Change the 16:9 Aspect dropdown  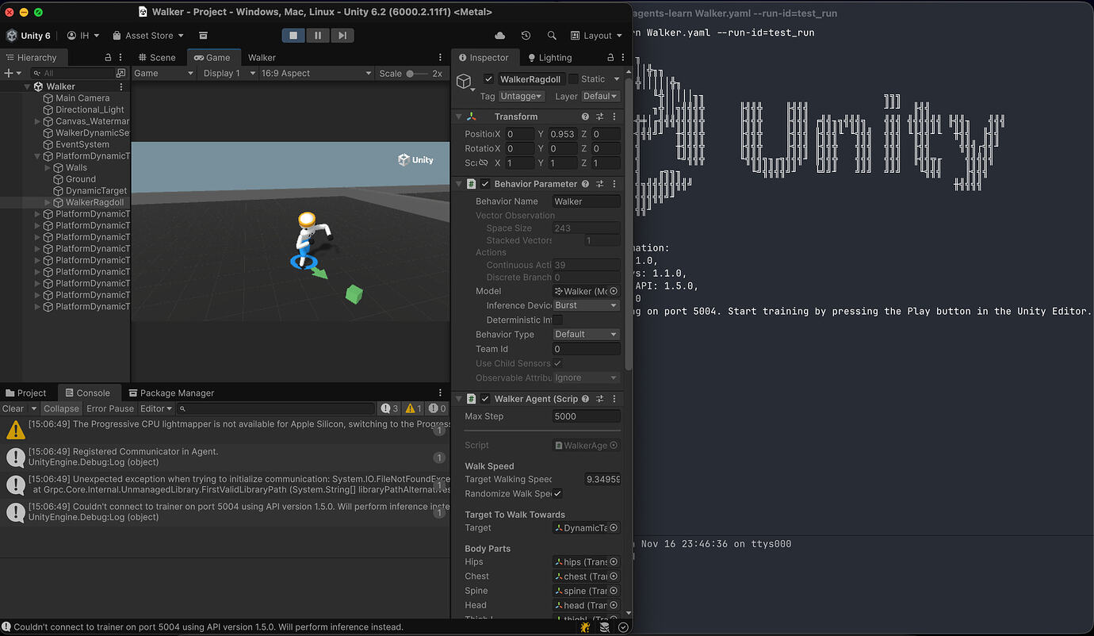coord(316,72)
